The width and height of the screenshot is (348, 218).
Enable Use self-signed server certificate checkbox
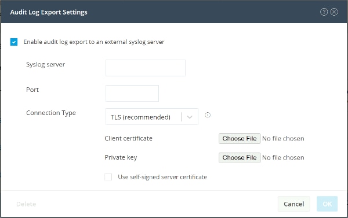[x=108, y=177]
